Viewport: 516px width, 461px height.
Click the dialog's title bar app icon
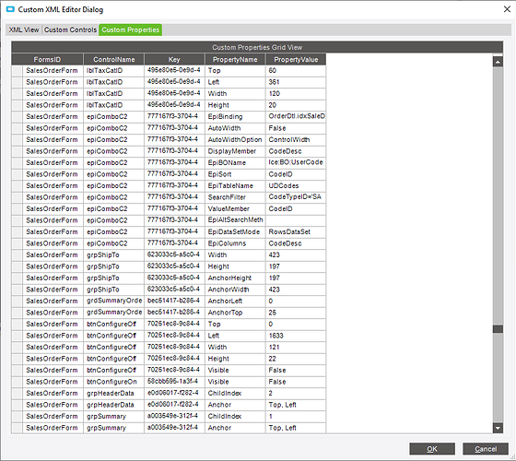tap(10, 9)
